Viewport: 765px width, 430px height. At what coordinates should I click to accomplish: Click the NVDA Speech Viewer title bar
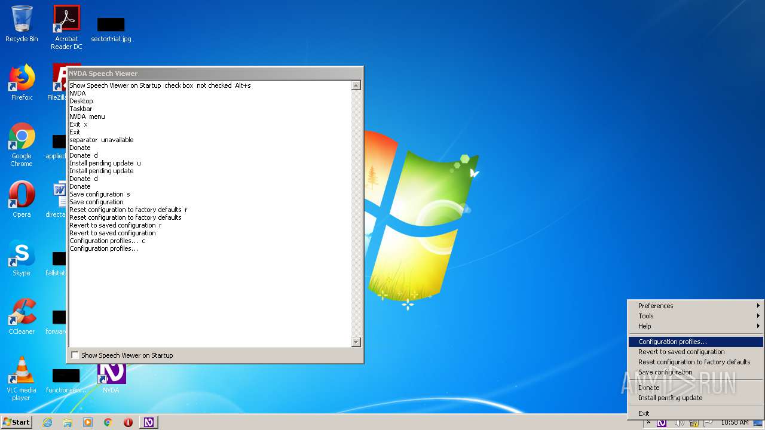(215, 73)
